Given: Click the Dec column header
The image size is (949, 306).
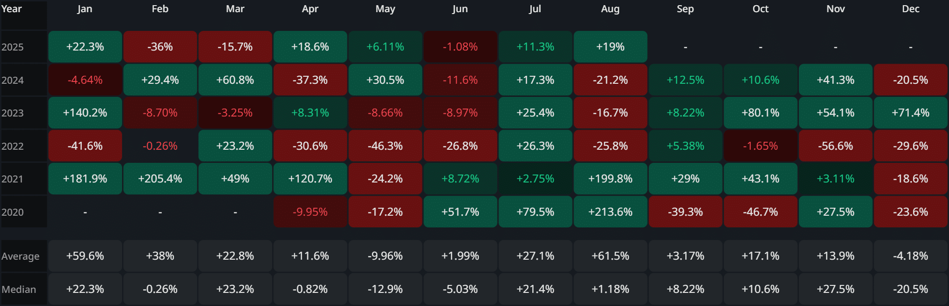Looking at the screenshot, I should coord(910,9).
